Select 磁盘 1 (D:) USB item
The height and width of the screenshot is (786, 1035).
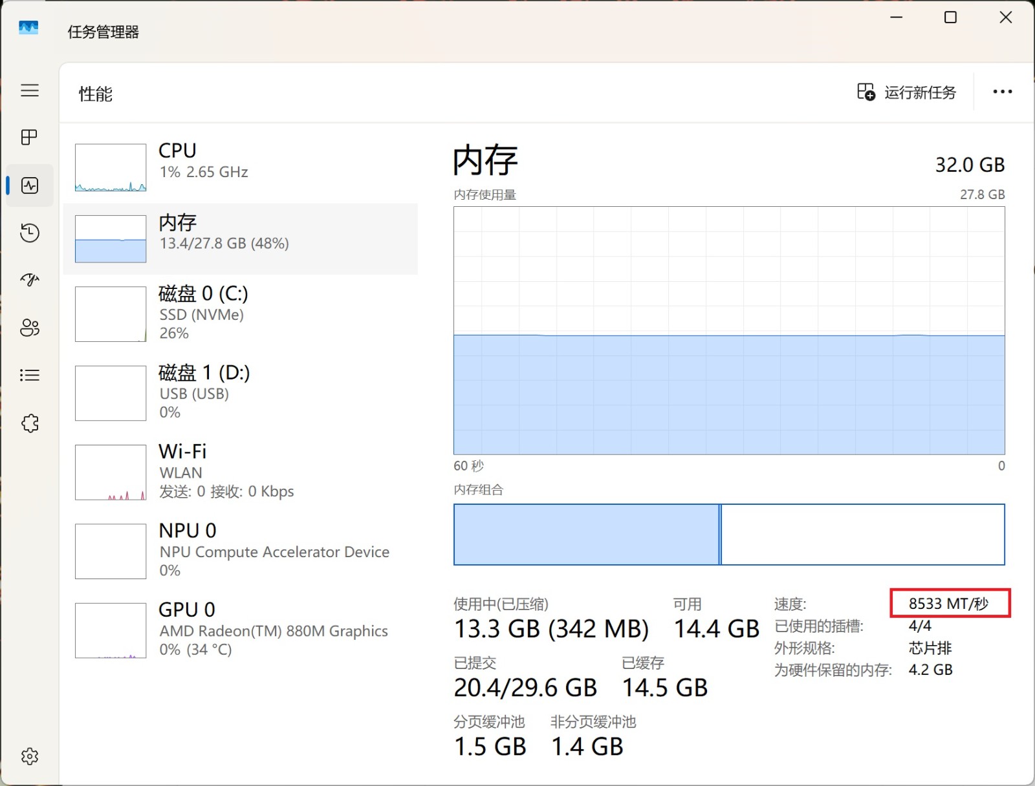(240, 392)
